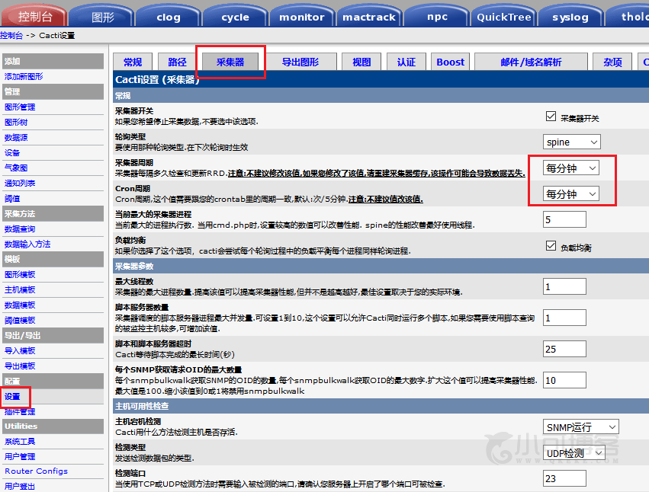649x492 pixels.
Task: Open 数据源 from the sidebar
Action: pos(16,138)
